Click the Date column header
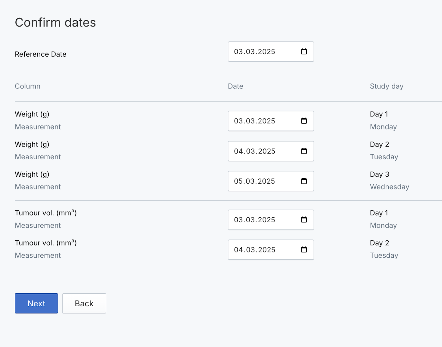This screenshot has width=442, height=347. click(x=236, y=86)
